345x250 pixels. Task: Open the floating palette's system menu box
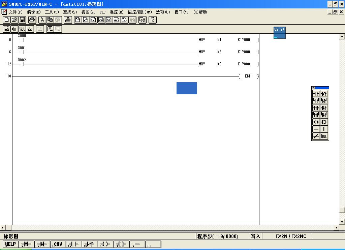314,88
